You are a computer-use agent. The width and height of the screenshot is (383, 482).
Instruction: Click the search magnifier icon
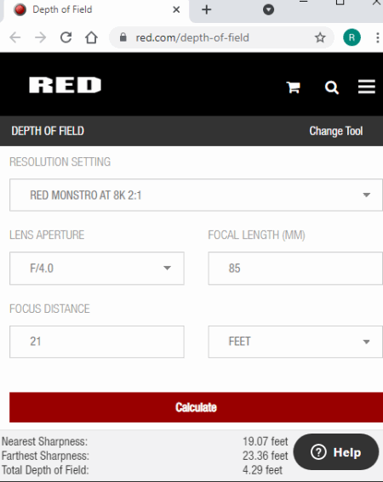[x=332, y=88]
